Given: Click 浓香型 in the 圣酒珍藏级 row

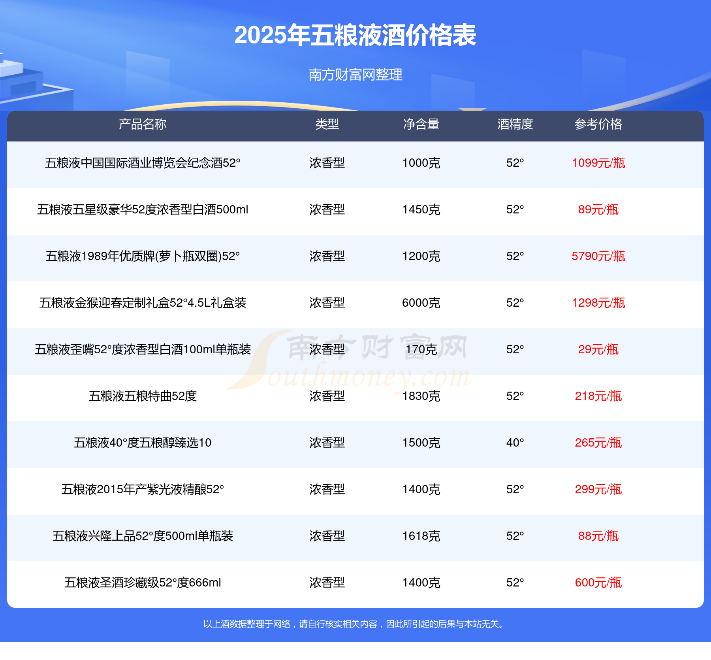Looking at the screenshot, I should pyautogui.click(x=327, y=583).
